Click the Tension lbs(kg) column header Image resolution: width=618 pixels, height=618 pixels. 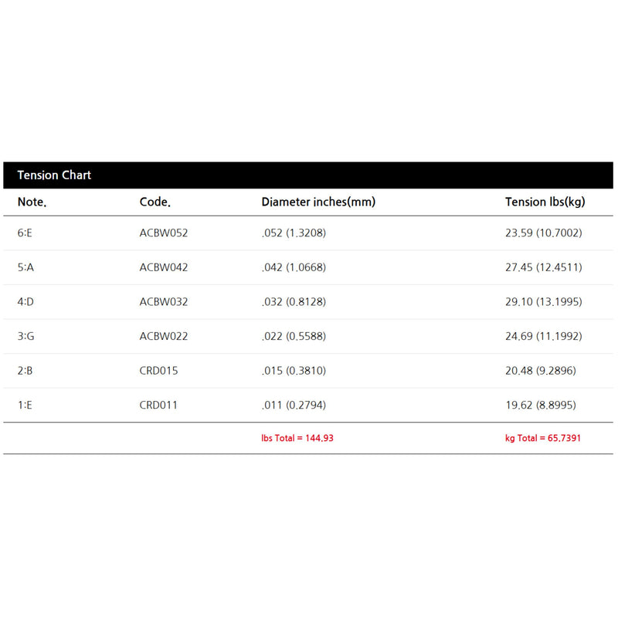545,202
